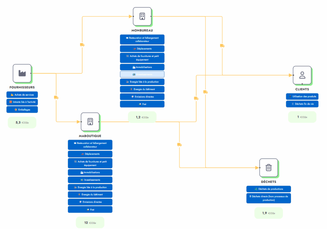Click the Fournisseurs factory icon node

[x=22, y=73]
